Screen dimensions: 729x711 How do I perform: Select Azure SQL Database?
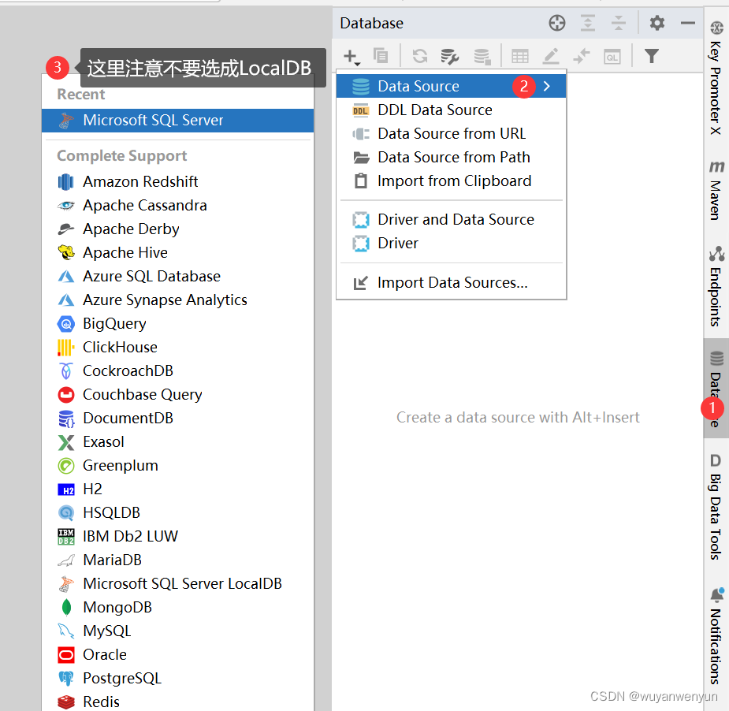click(177, 276)
